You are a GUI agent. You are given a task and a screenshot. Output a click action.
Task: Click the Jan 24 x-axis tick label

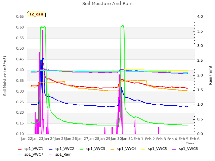coord(49,139)
